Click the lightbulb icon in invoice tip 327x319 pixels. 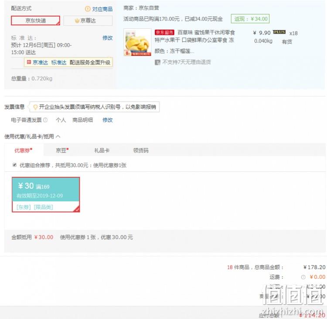point(35,107)
